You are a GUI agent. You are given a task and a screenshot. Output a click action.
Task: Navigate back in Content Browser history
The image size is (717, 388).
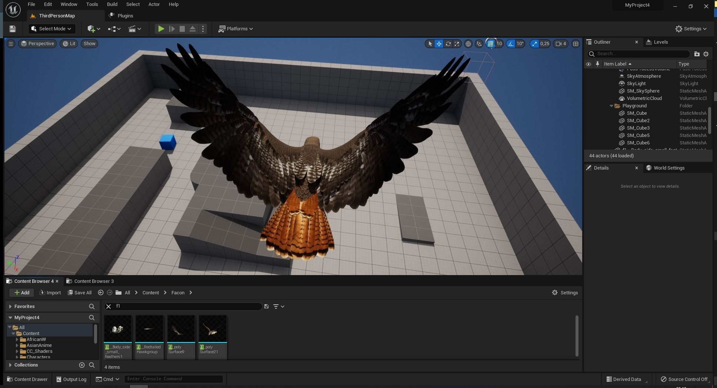tap(100, 293)
